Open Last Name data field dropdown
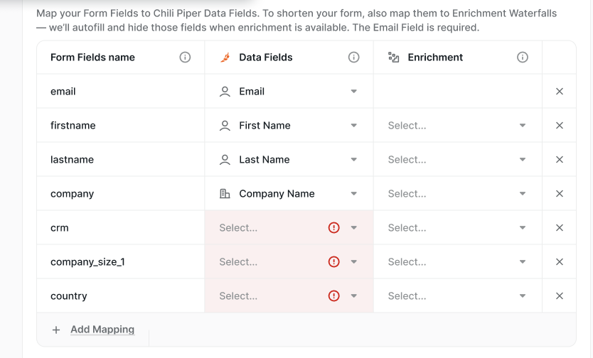This screenshot has width=593, height=358. 289,159
